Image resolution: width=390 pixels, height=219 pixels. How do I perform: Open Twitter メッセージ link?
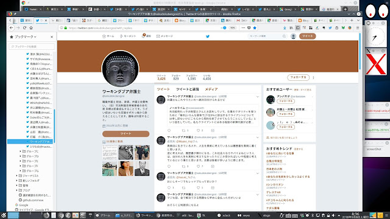(165, 36)
